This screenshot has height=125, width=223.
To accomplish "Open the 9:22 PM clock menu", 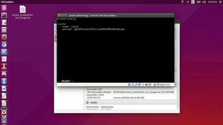I will point(213,2).
